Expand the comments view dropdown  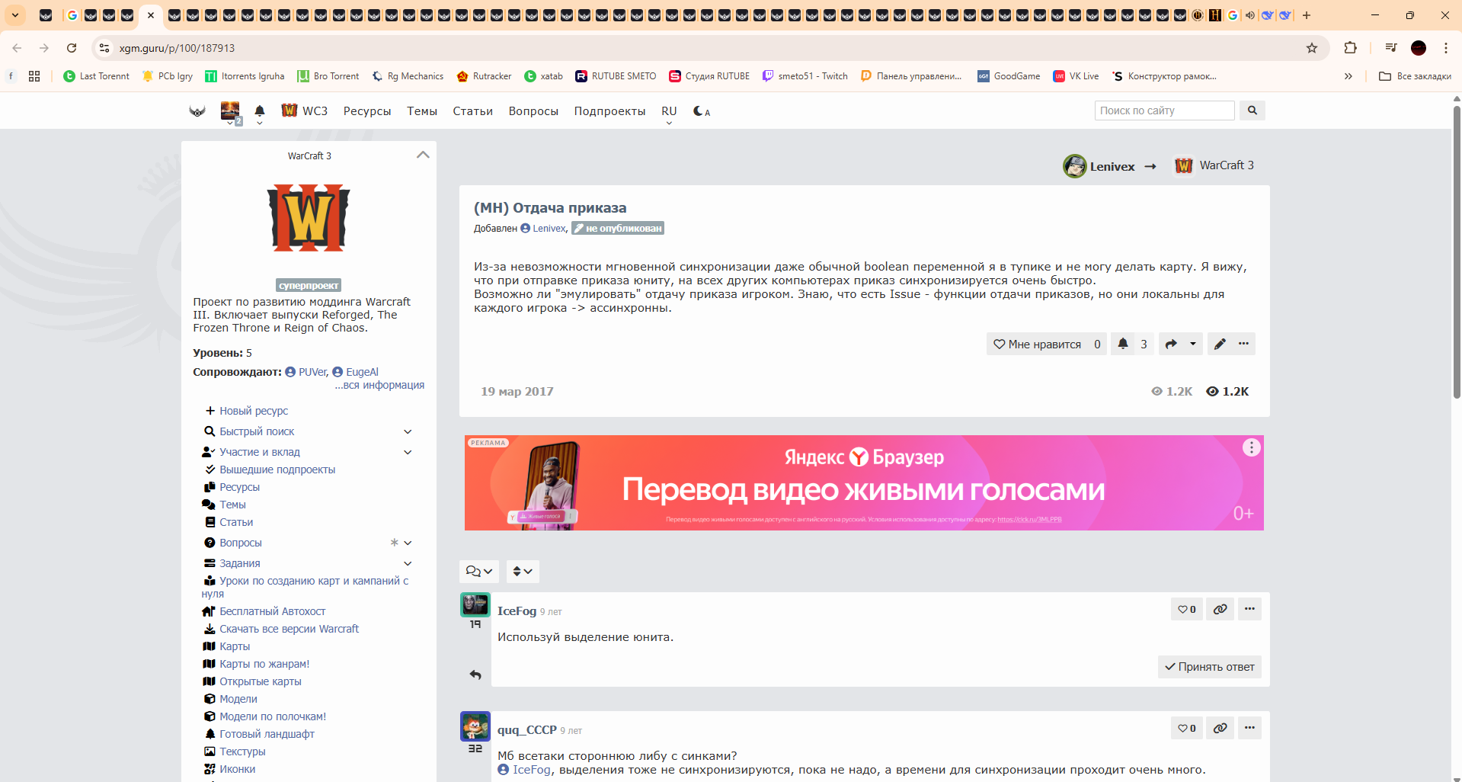pos(479,572)
